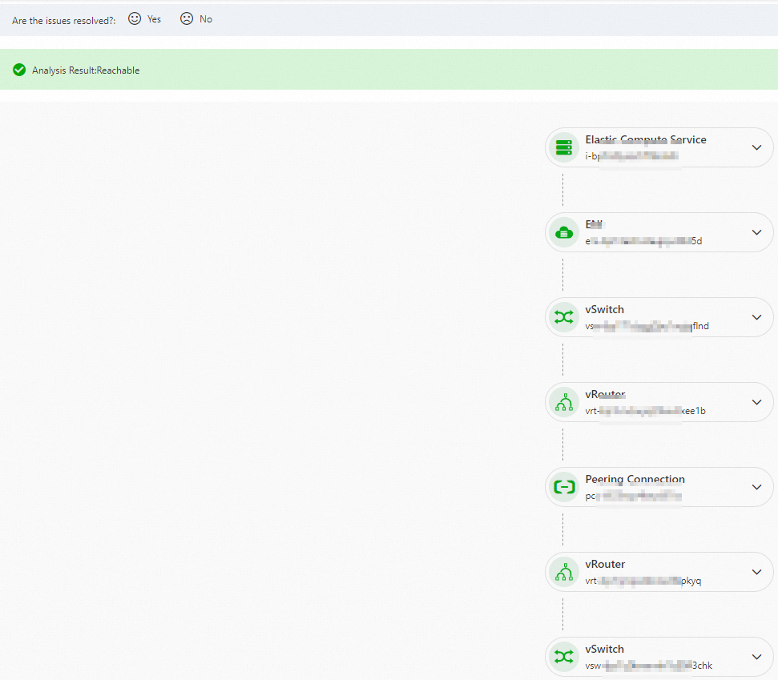Viewport: 778px width, 680px height.
Task: Click the No sad face icon
Action: 187,19
